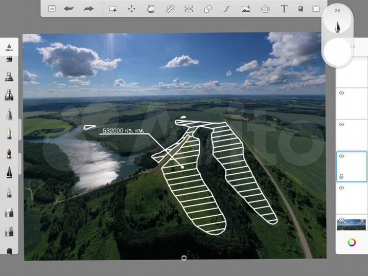This screenshot has width=368, height=276.
Task: Activate the Transform move tool
Action: pyautogui.click(x=132, y=9)
